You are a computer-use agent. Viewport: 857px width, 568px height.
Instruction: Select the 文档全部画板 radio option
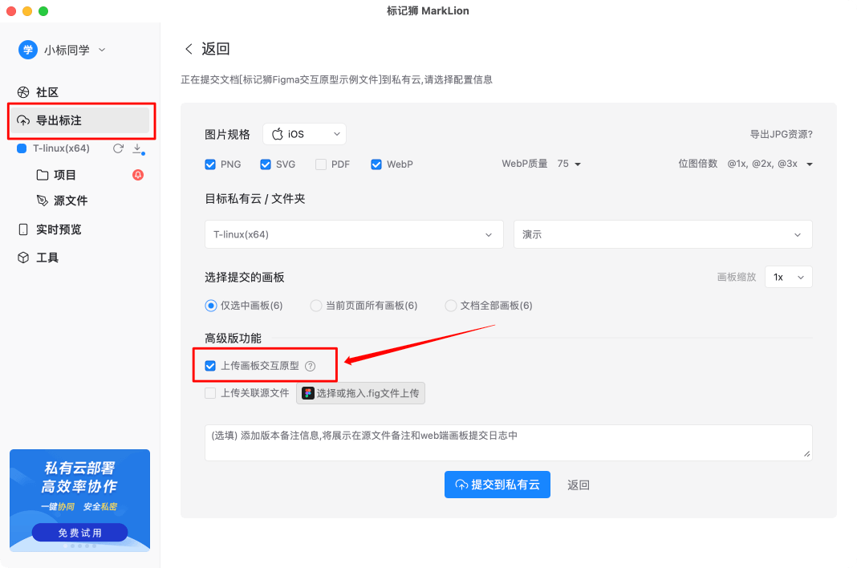(450, 306)
